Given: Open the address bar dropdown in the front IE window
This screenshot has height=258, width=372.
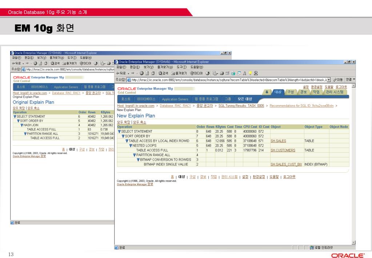Looking at the screenshot, I should (x=329, y=80).
